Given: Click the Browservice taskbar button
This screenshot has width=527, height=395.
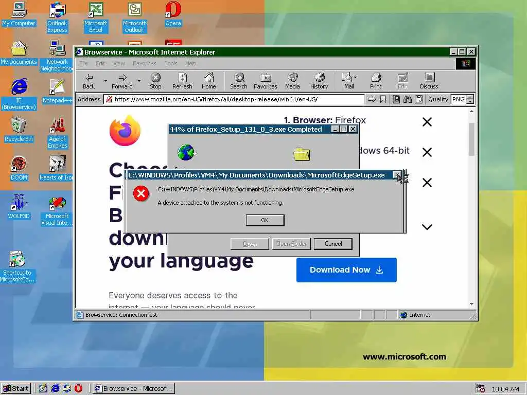Looking at the screenshot, I should coord(133,389).
